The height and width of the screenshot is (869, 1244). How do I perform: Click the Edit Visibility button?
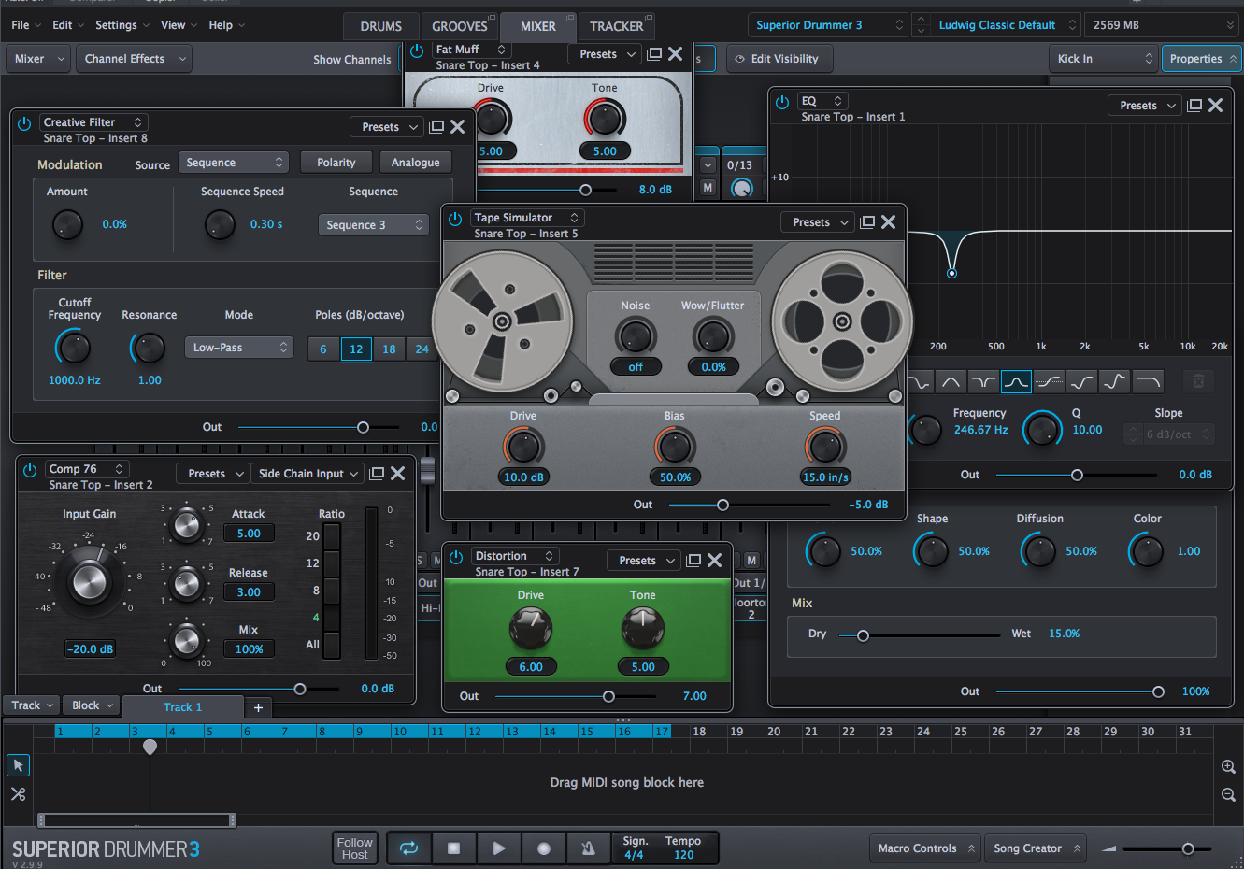point(779,58)
